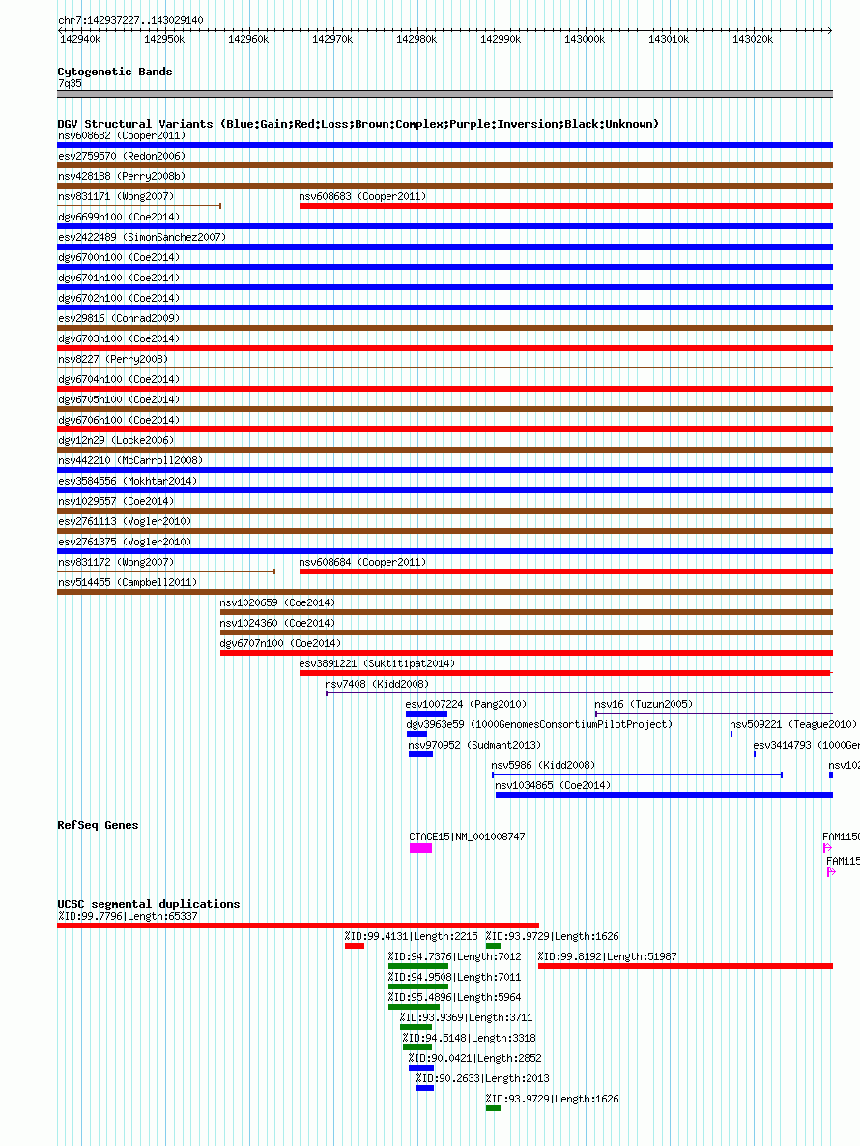Select nsv1024360 (Coe2014) label
The height and width of the screenshot is (1146, 860).
click(x=277, y=624)
